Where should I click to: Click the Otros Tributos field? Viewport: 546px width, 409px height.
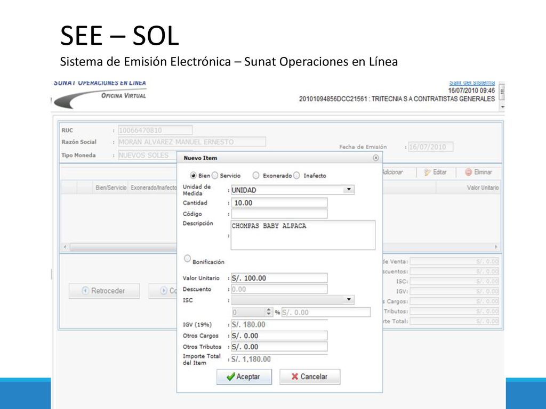coord(279,347)
